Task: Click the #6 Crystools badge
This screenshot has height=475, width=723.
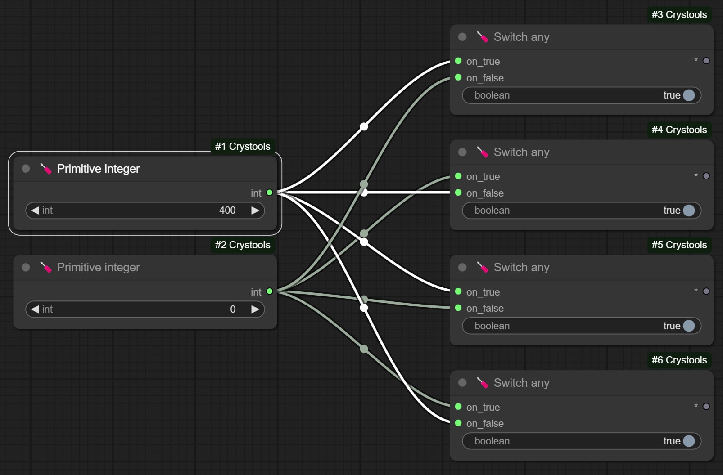Action: [x=679, y=360]
